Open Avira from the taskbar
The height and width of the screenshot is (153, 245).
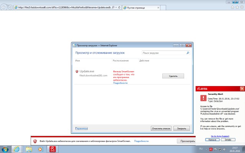[x=53, y=149]
